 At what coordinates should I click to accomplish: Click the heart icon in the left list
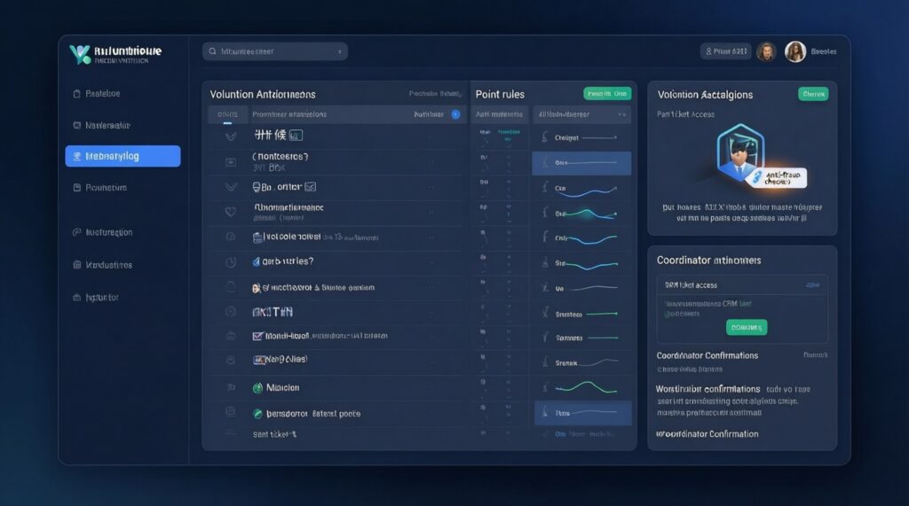(x=231, y=212)
